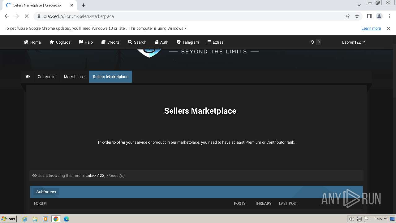Open the Telegram link
The image size is (396, 223).
pyautogui.click(x=188, y=42)
